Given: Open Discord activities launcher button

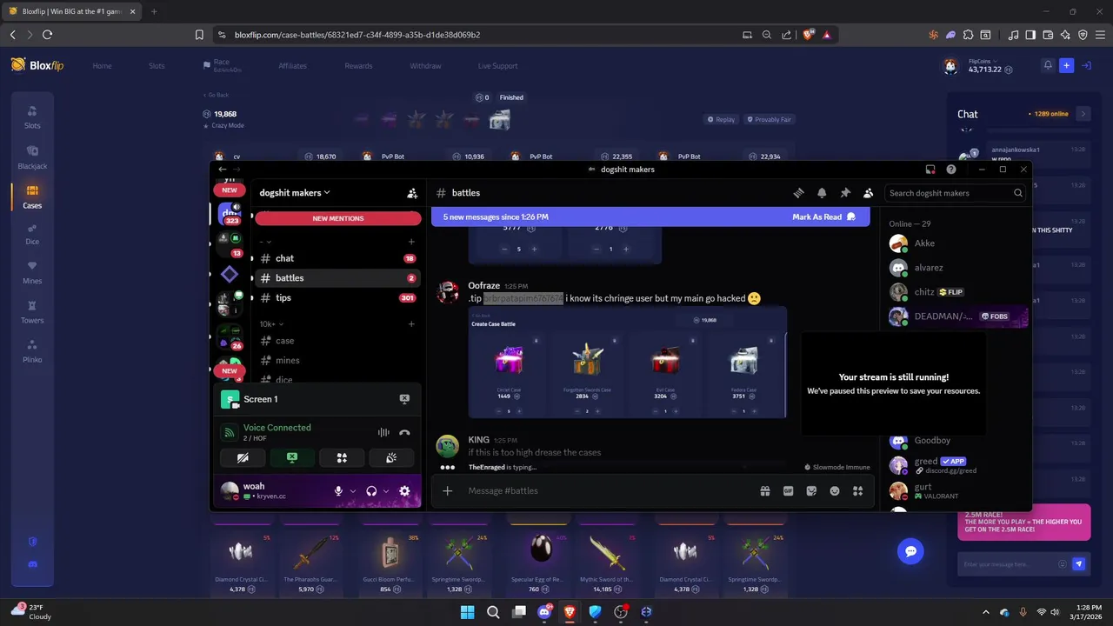Looking at the screenshot, I should (x=342, y=457).
